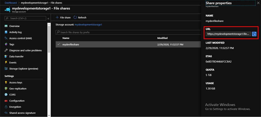The height and width of the screenshot is (117, 261).
Task: Sort by Name column header
Action: pyautogui.click(x=66, y=38)
